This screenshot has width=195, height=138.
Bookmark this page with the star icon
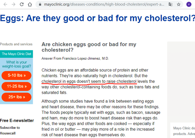click(178, 4)
